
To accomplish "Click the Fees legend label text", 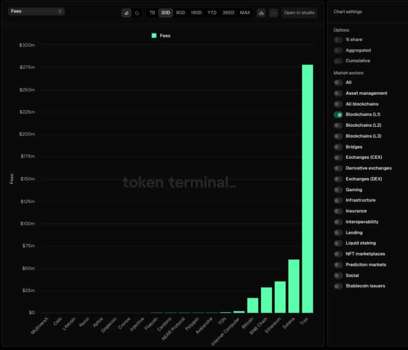I will point(165,36).
